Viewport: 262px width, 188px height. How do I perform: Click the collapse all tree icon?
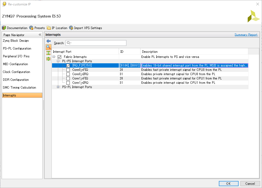point(49,53)
